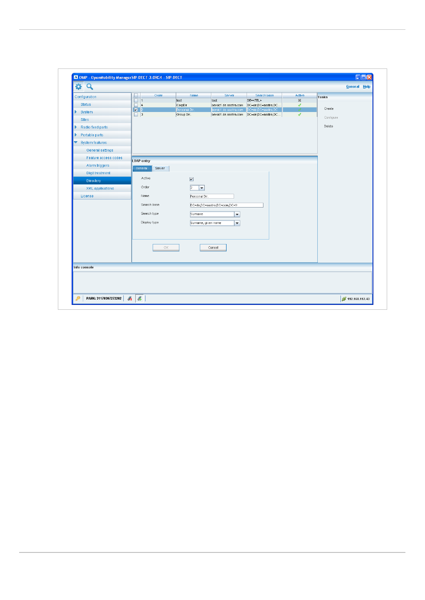This screenshot has height=600, width=425.
Task: Open the General menu at top right
Action: click(x=352, y=87)
